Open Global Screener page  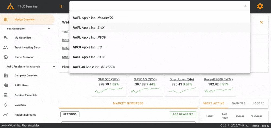click(x=24, y=57)
